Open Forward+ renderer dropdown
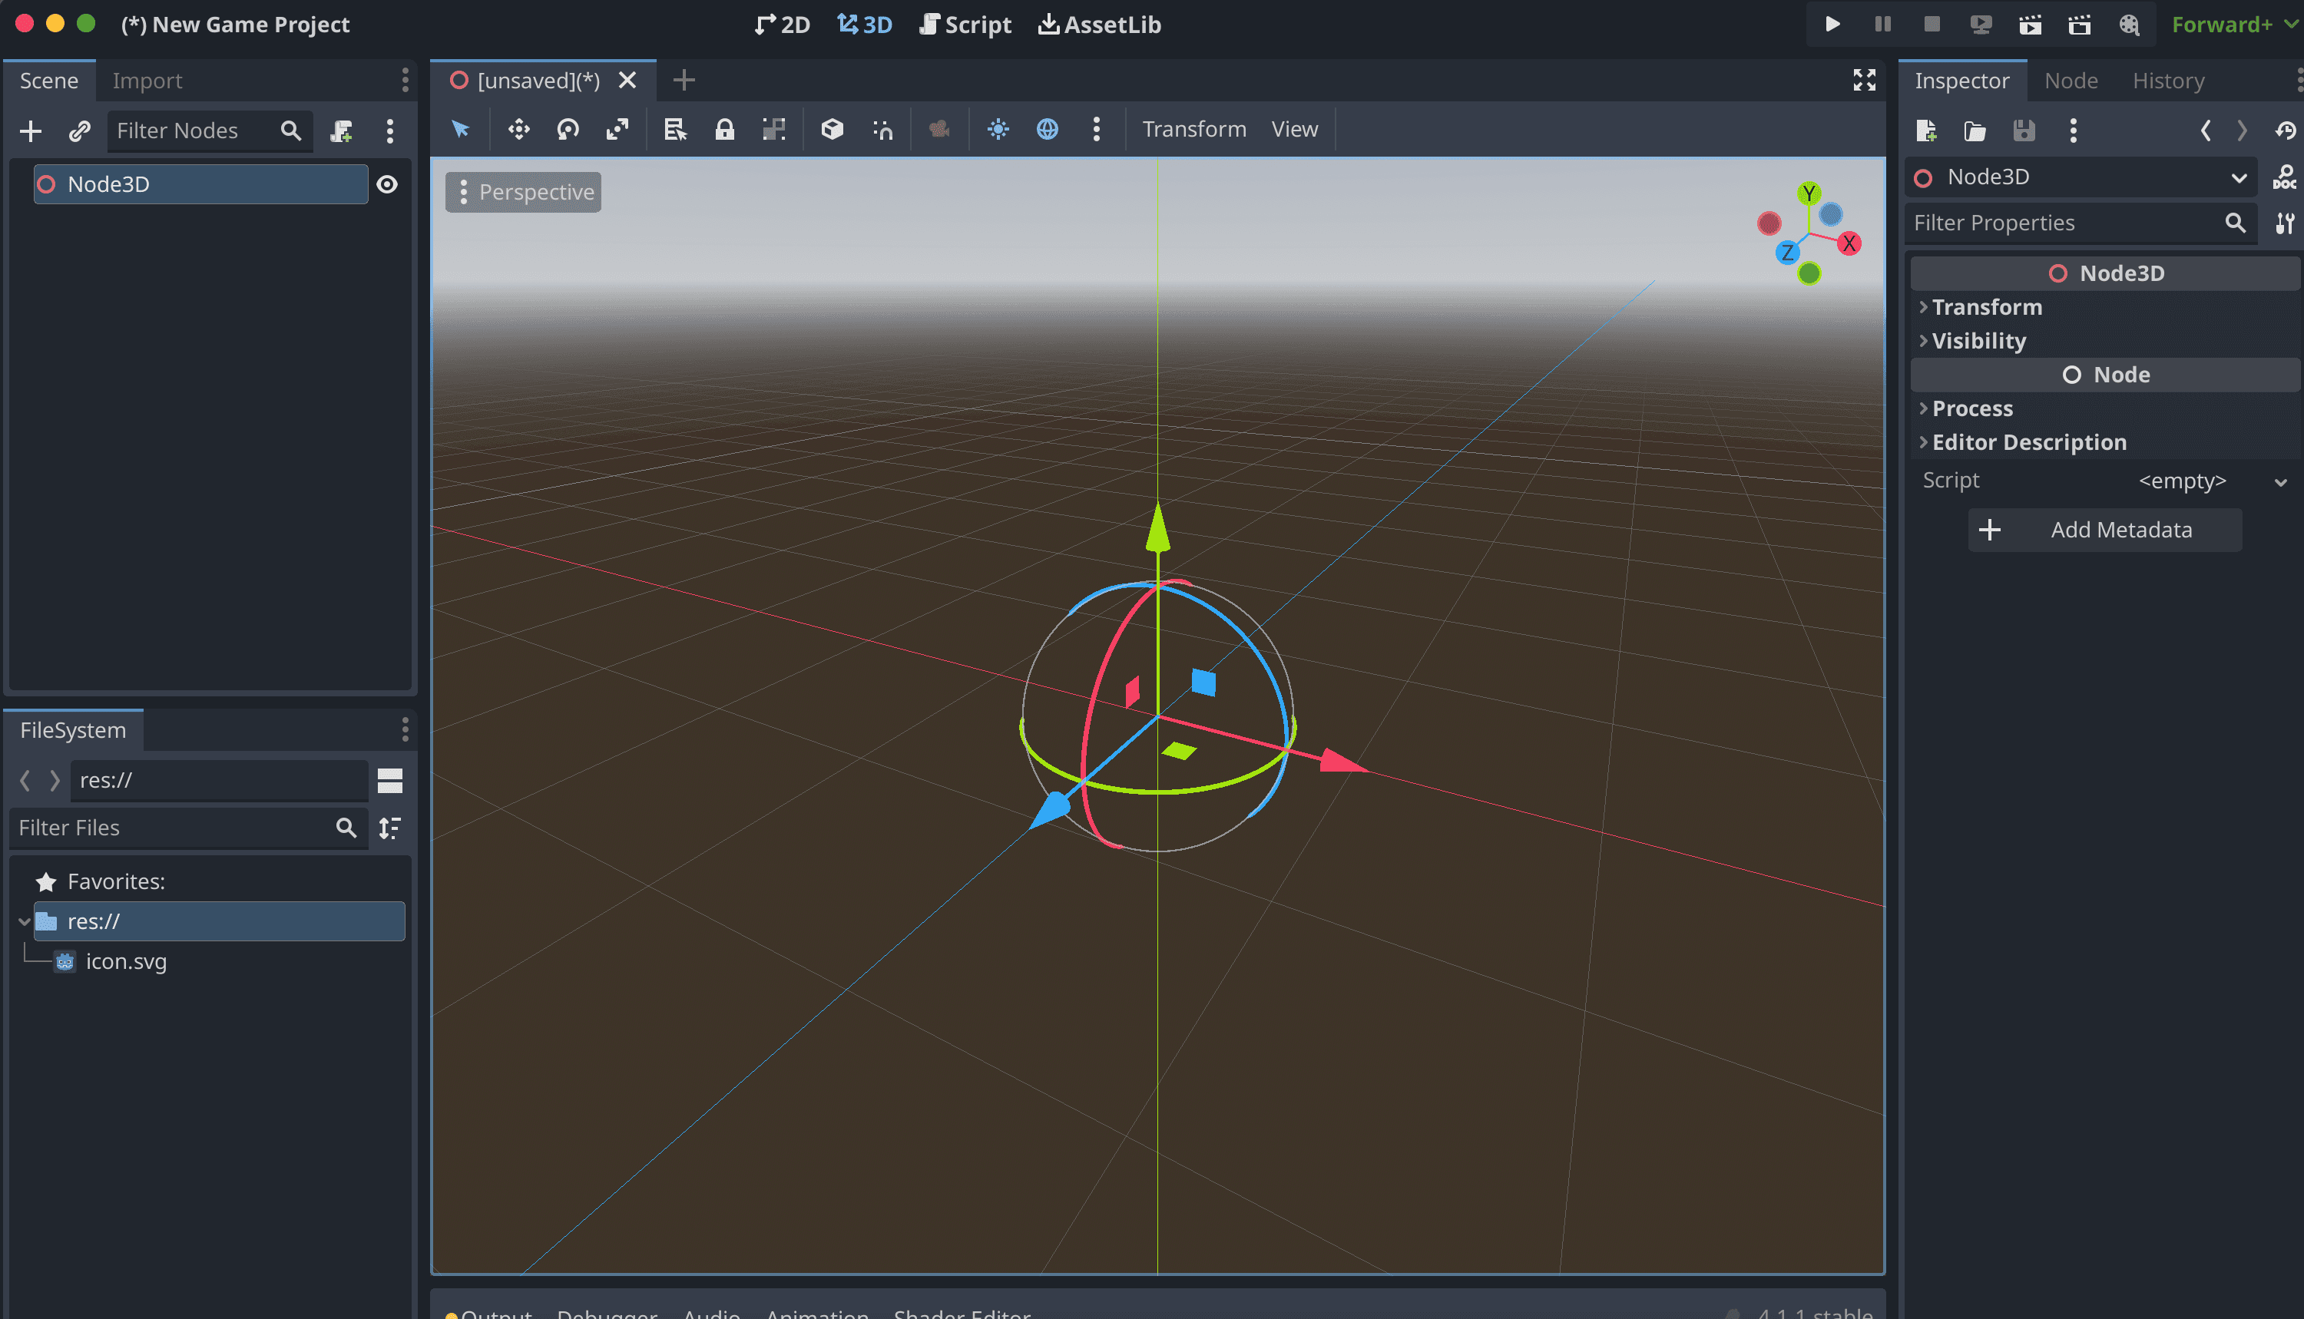Image resolution: width=2304 pixels, height=1319 pixels. 2233,25
